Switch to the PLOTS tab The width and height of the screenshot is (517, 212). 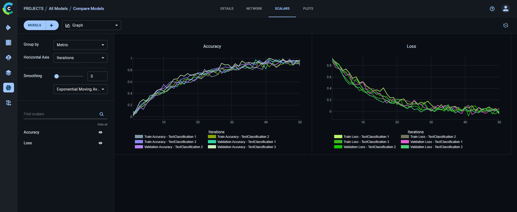click(308, 9)
